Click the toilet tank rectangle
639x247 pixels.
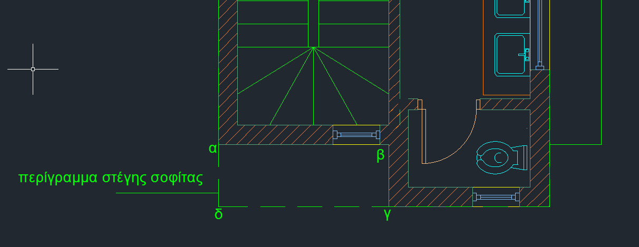522,157
